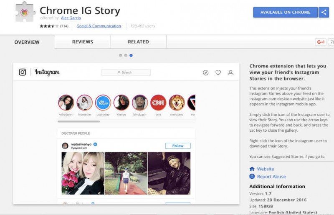This screenshot has width=334, height=215.
Task: Click the Size: 158KiB text
Action: [261, 206]
